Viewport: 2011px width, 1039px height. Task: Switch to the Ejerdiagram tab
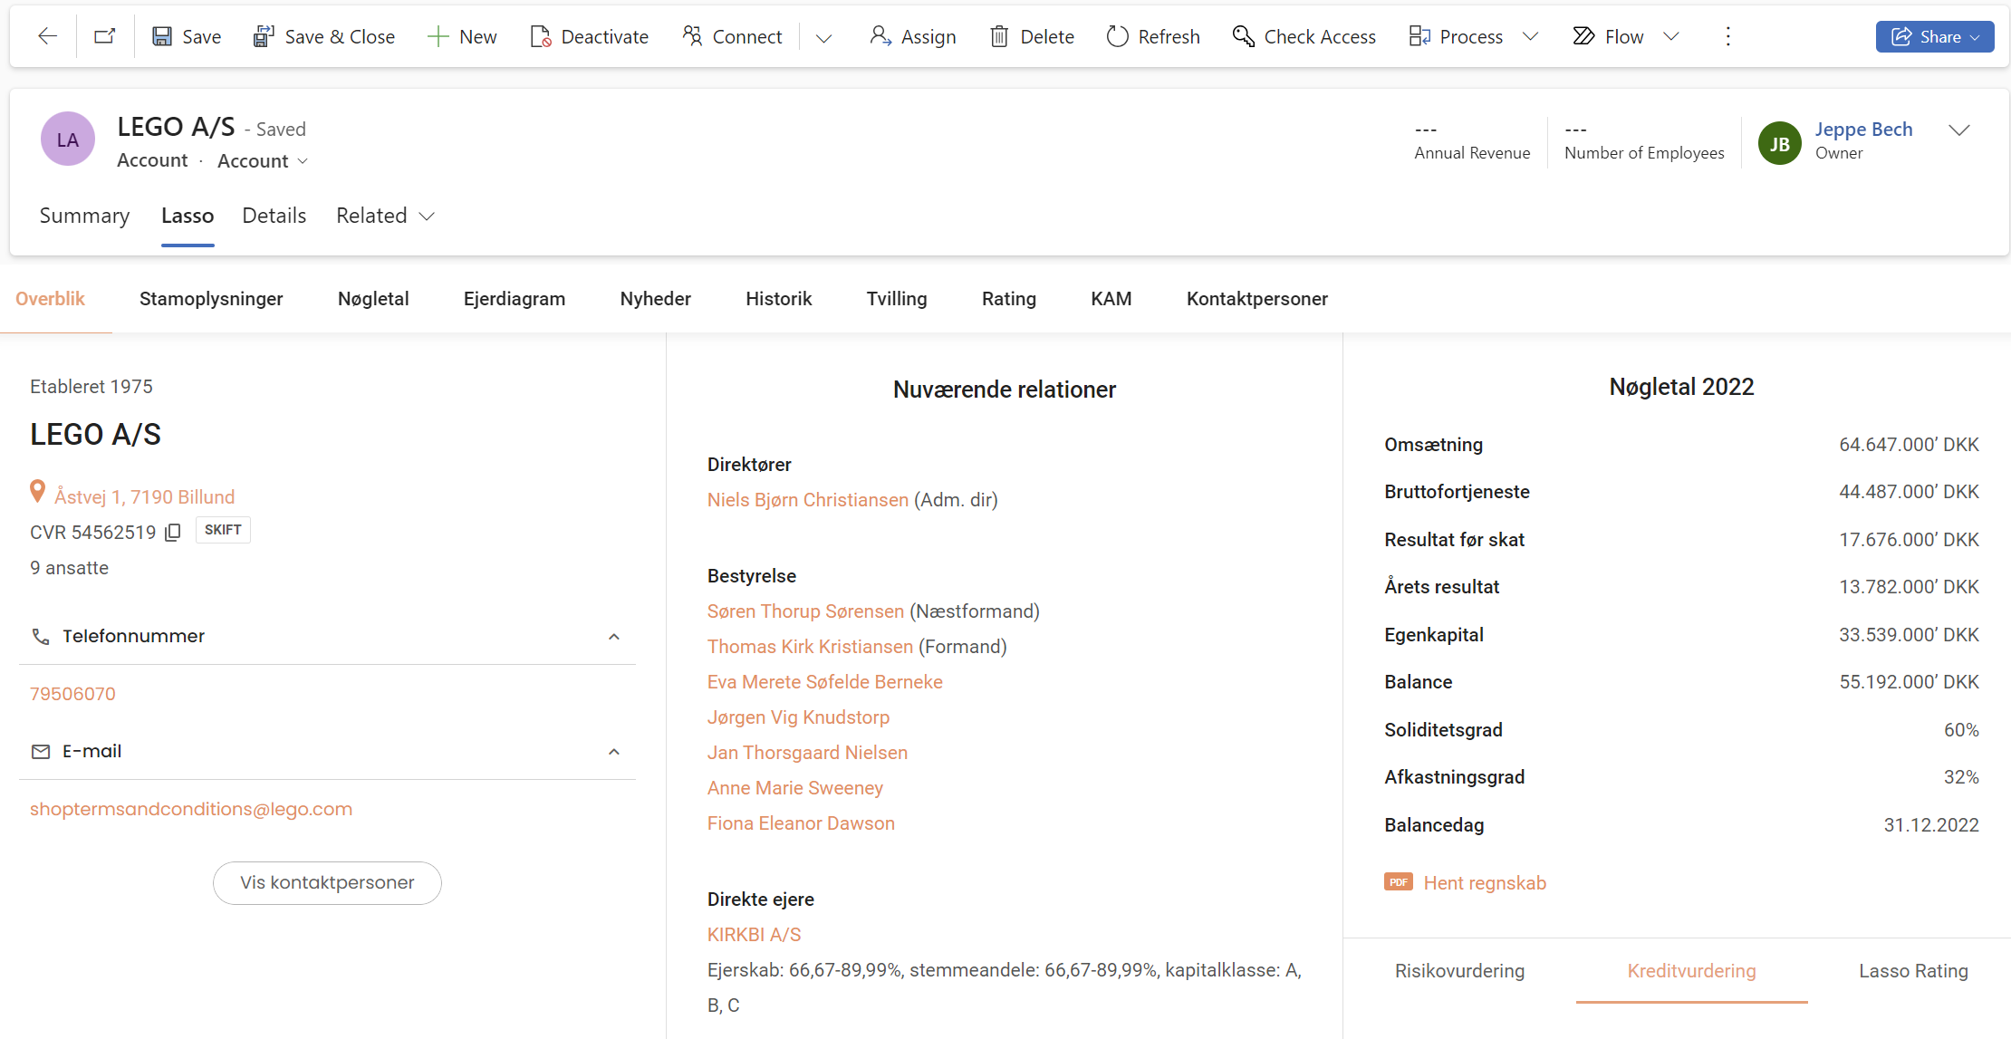pyautogui.click(x=514, y=299)
